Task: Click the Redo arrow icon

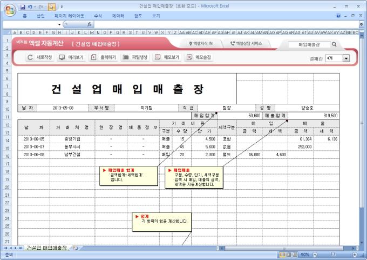Action: (40, 7)
